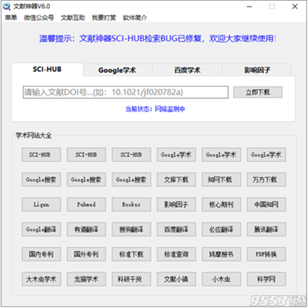Switch to the Google学术 tab
Viewport: 308px width, 308px height.
pos(117,69)
